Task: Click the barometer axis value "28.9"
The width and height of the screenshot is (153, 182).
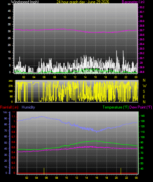Action: tap(142, 67)
